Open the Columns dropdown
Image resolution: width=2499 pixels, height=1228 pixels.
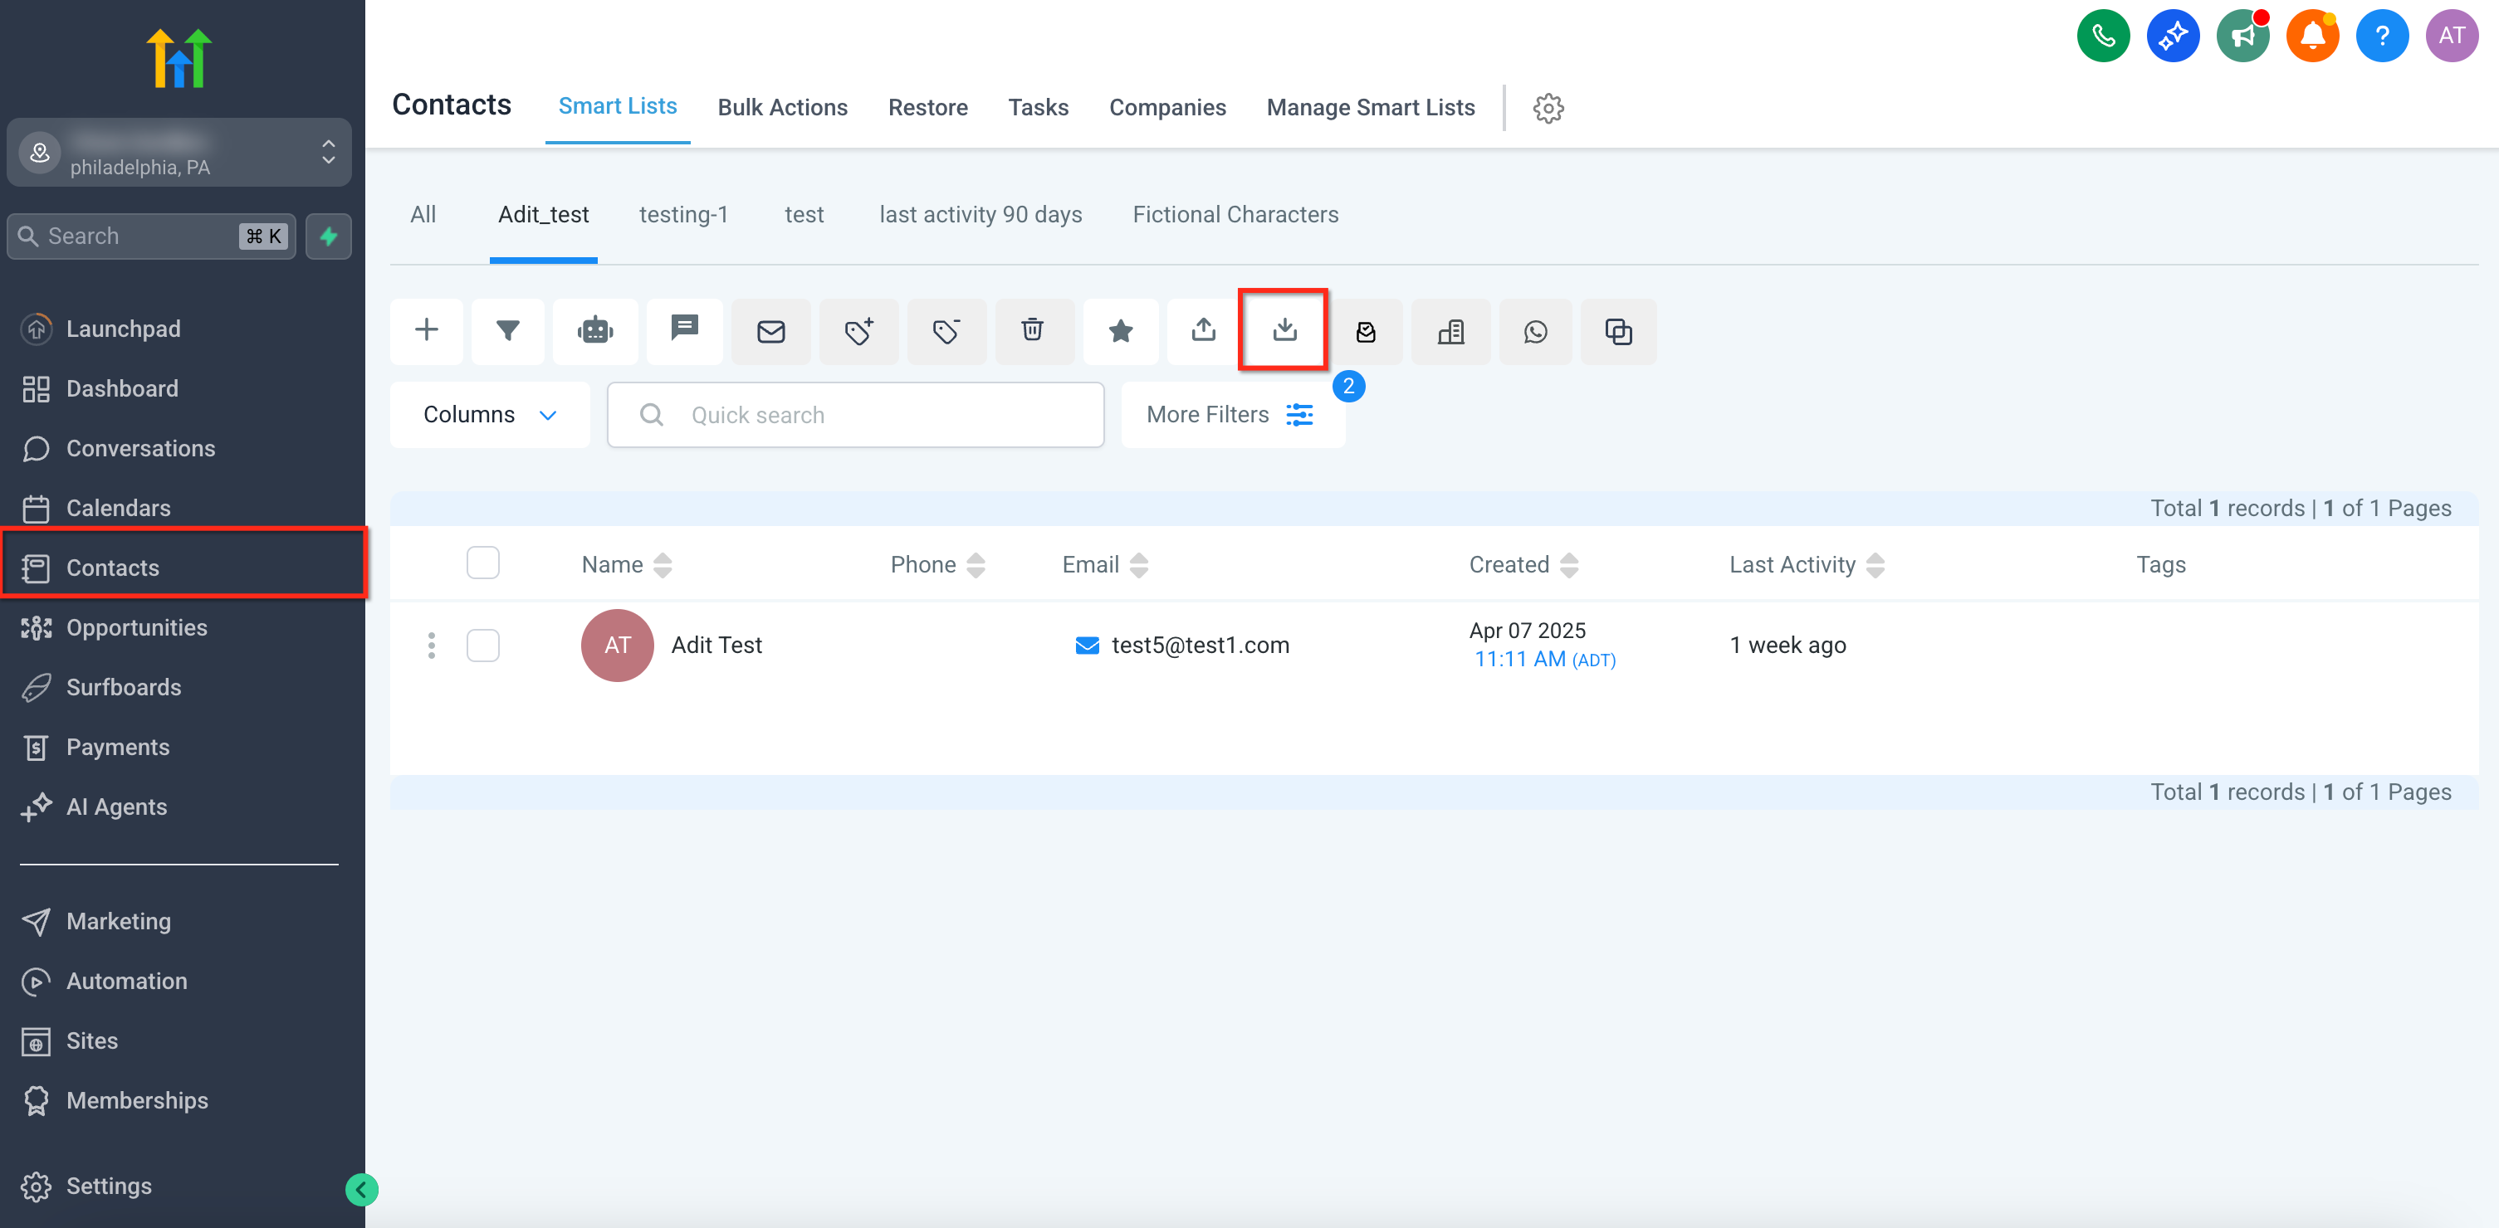[x=489, y=415]
